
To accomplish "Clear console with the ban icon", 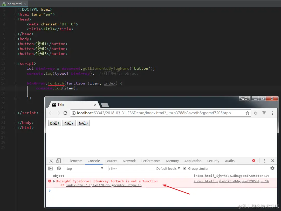I will click(59, 168).
